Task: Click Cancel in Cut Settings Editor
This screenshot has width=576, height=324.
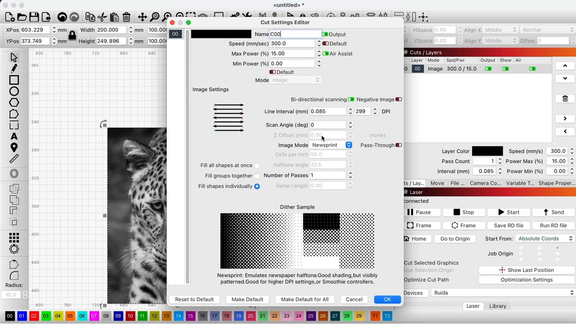Action: click(x=354, y=299)
